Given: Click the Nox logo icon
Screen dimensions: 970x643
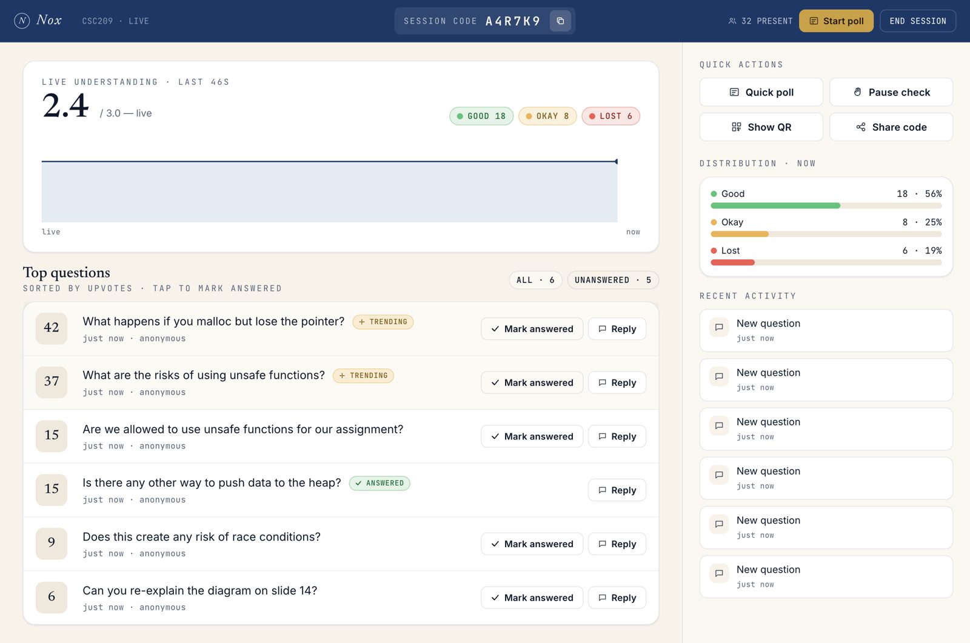Looking at the screenshot, I should coord(22,21).
